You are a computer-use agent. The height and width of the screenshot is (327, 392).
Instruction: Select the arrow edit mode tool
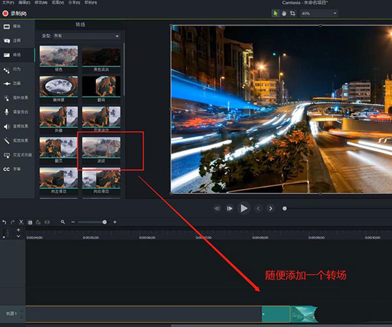pos(276,13)
